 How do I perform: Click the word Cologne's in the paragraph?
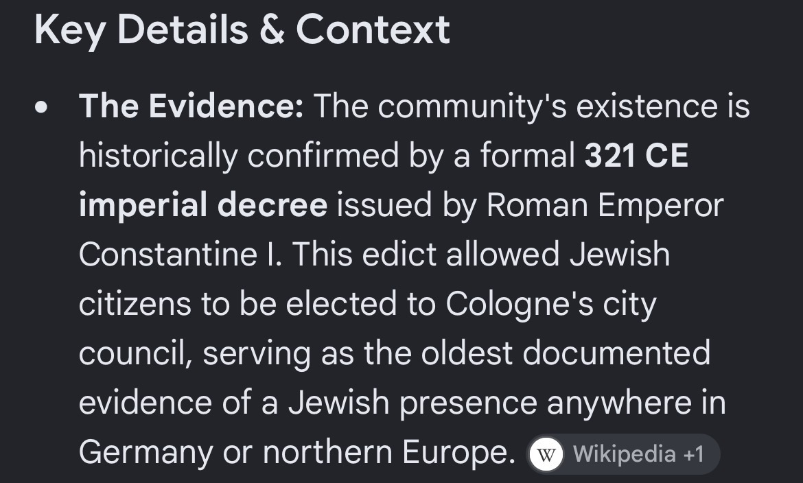click(520, 304)
